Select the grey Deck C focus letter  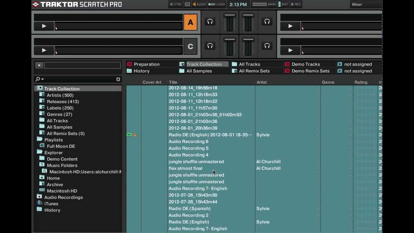coord(190,47)
